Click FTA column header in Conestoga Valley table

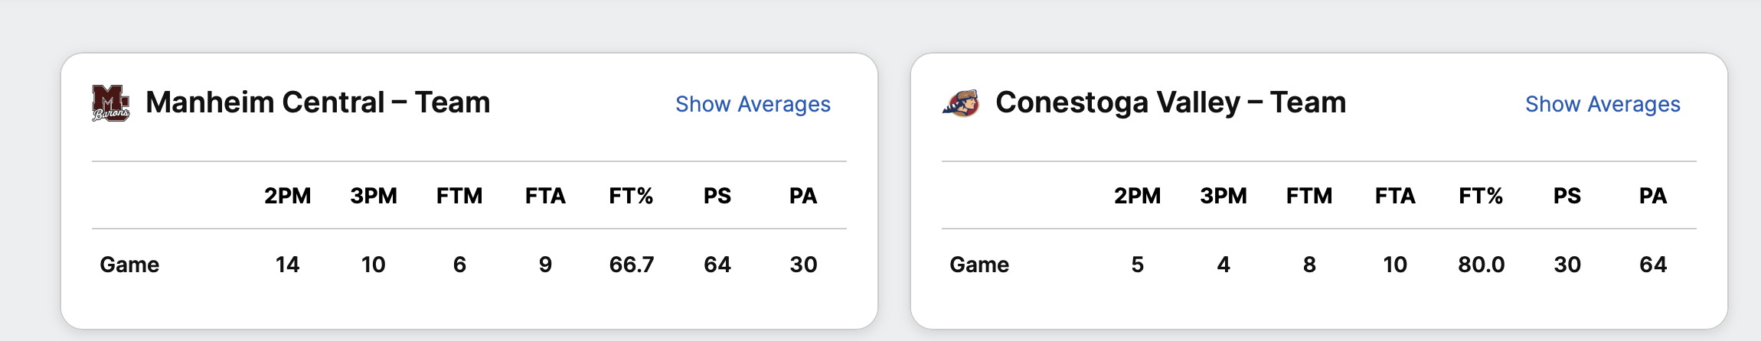pos(1395,196)
